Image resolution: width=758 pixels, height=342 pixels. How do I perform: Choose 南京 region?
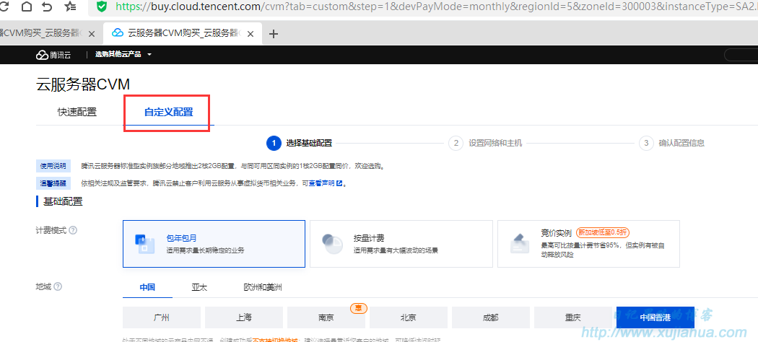(x=326, y=317)
